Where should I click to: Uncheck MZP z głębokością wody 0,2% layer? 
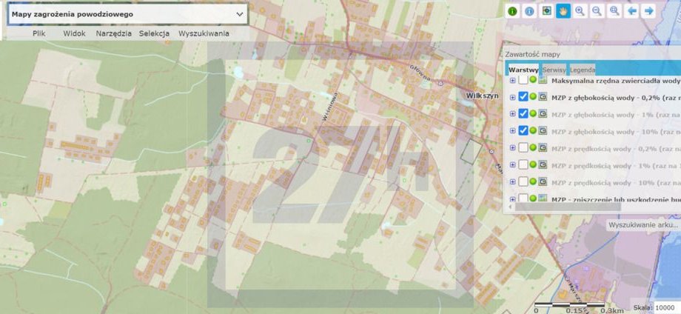pos(523,97)
